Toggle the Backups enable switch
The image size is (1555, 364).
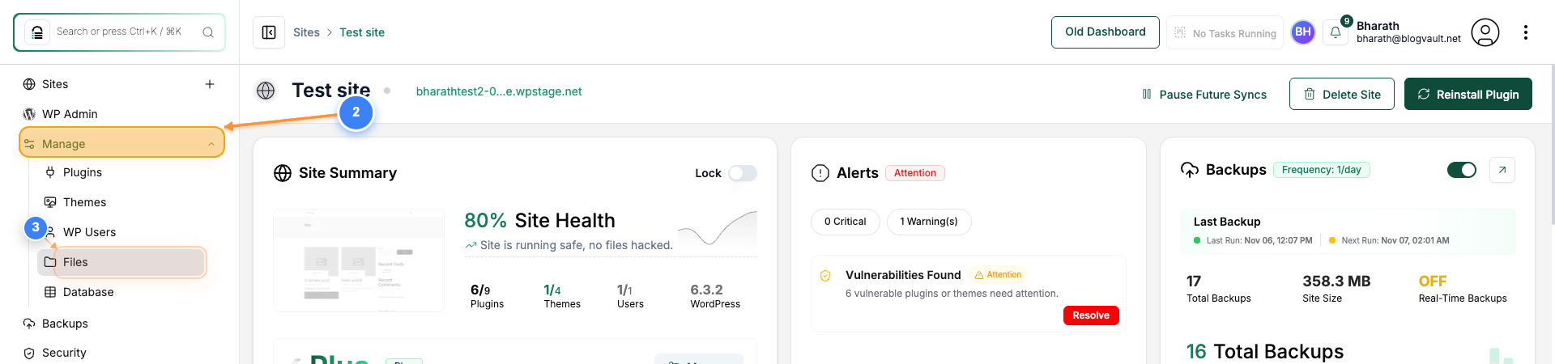coord(1462,170)
